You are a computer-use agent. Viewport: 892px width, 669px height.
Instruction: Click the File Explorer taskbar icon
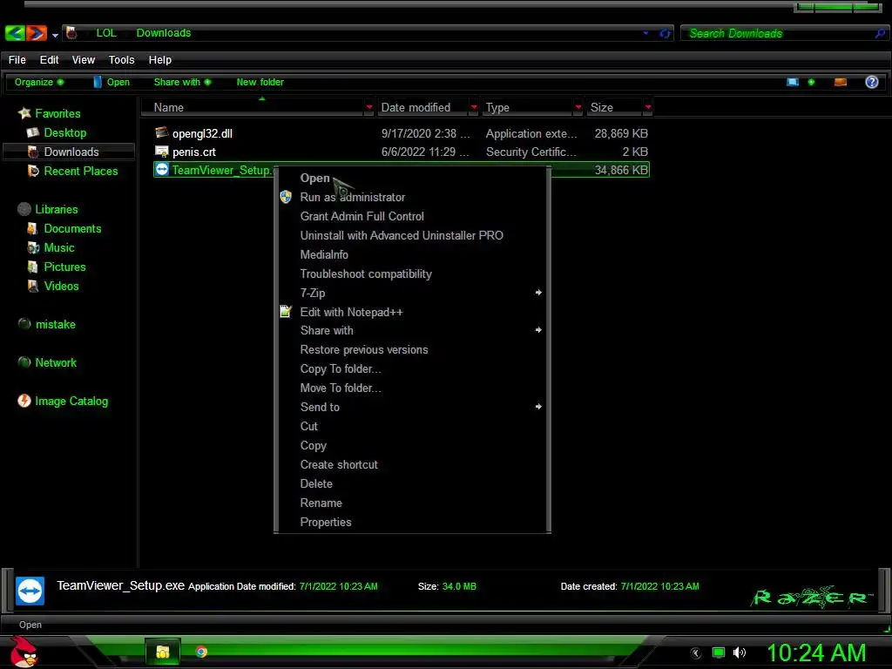163,652
